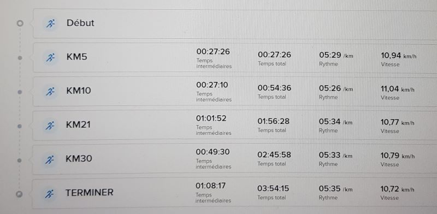Select the KM21 timeline marker dot
Image resolution: width=437 pixels, height=214 pixels.
(x=20, y=126)
